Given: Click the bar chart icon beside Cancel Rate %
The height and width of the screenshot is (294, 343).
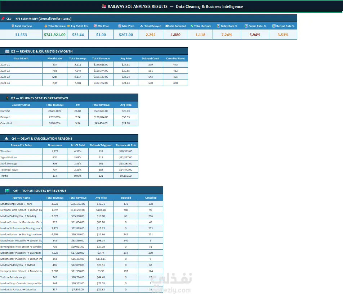Looking at the screenshot, I should tap(246, 26).
